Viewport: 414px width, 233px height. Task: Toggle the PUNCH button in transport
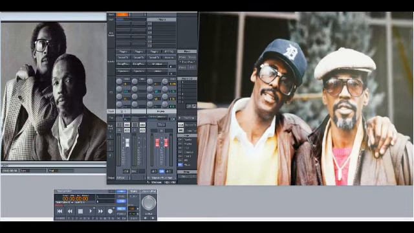point(121,214)
